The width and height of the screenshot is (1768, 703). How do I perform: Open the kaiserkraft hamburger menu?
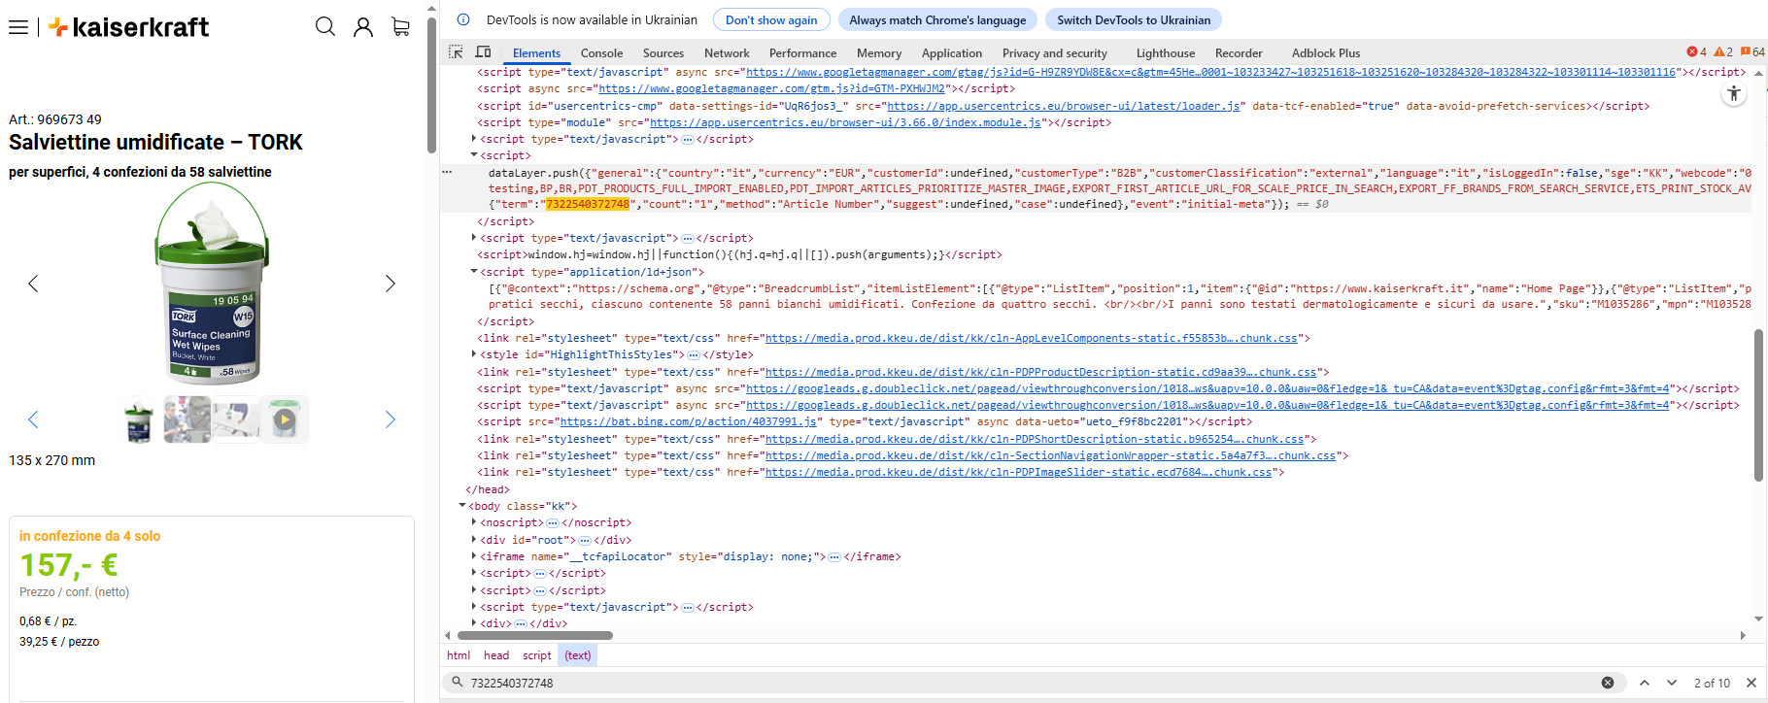click(x=18, y=27)
